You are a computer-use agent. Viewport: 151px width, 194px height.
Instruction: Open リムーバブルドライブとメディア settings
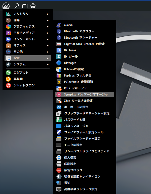tap(85, 151)
